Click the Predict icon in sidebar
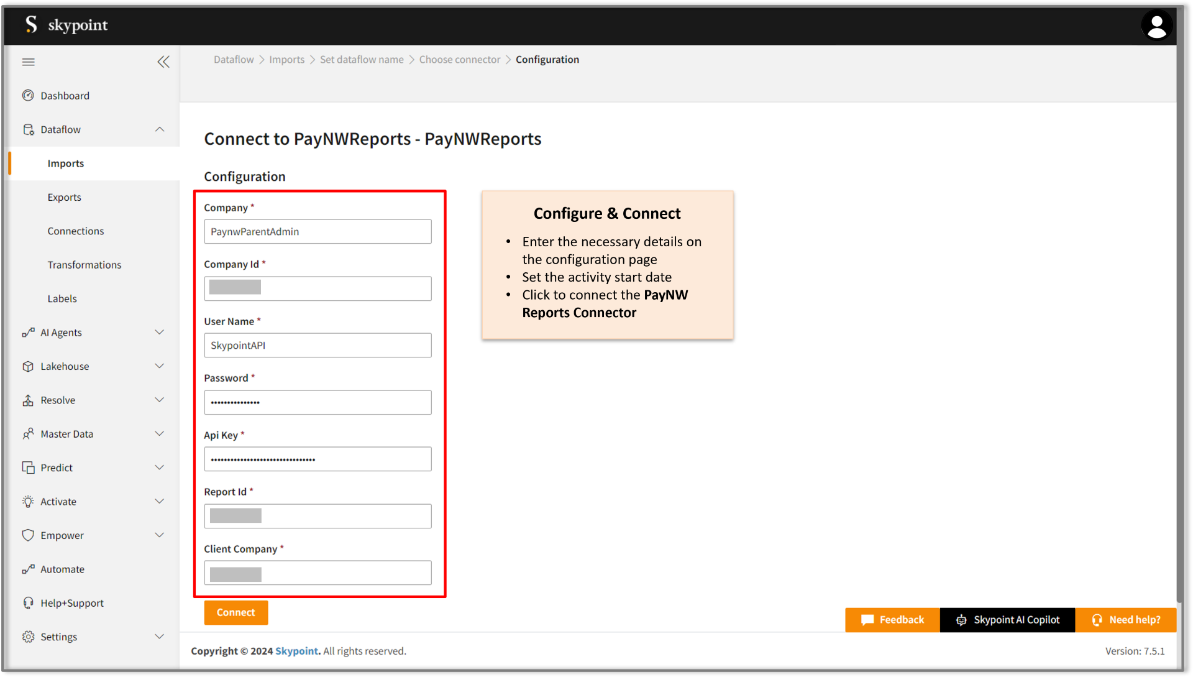This screenshot has height=677, width=1193. point(27,467)
